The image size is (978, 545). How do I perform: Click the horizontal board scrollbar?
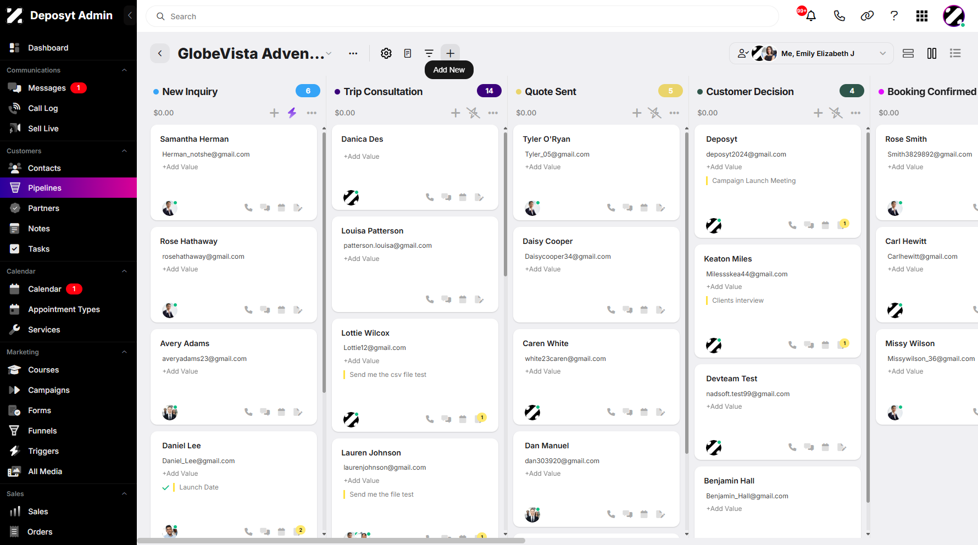pos(331,541)
